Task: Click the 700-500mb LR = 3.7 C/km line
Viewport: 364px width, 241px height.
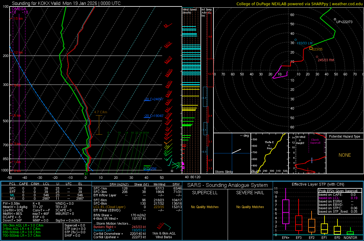Action: click(22, 235)
